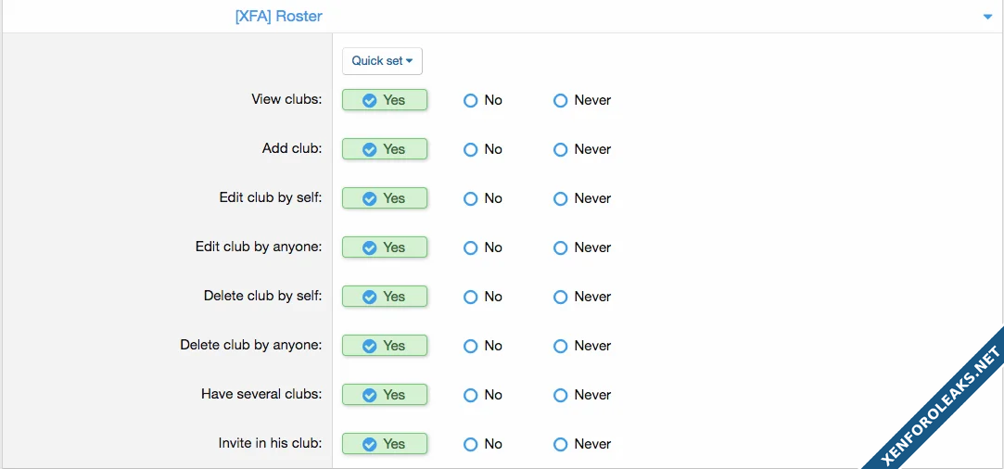Set Invite in his club to No
1004x469 pixels.
click(471, 444)
